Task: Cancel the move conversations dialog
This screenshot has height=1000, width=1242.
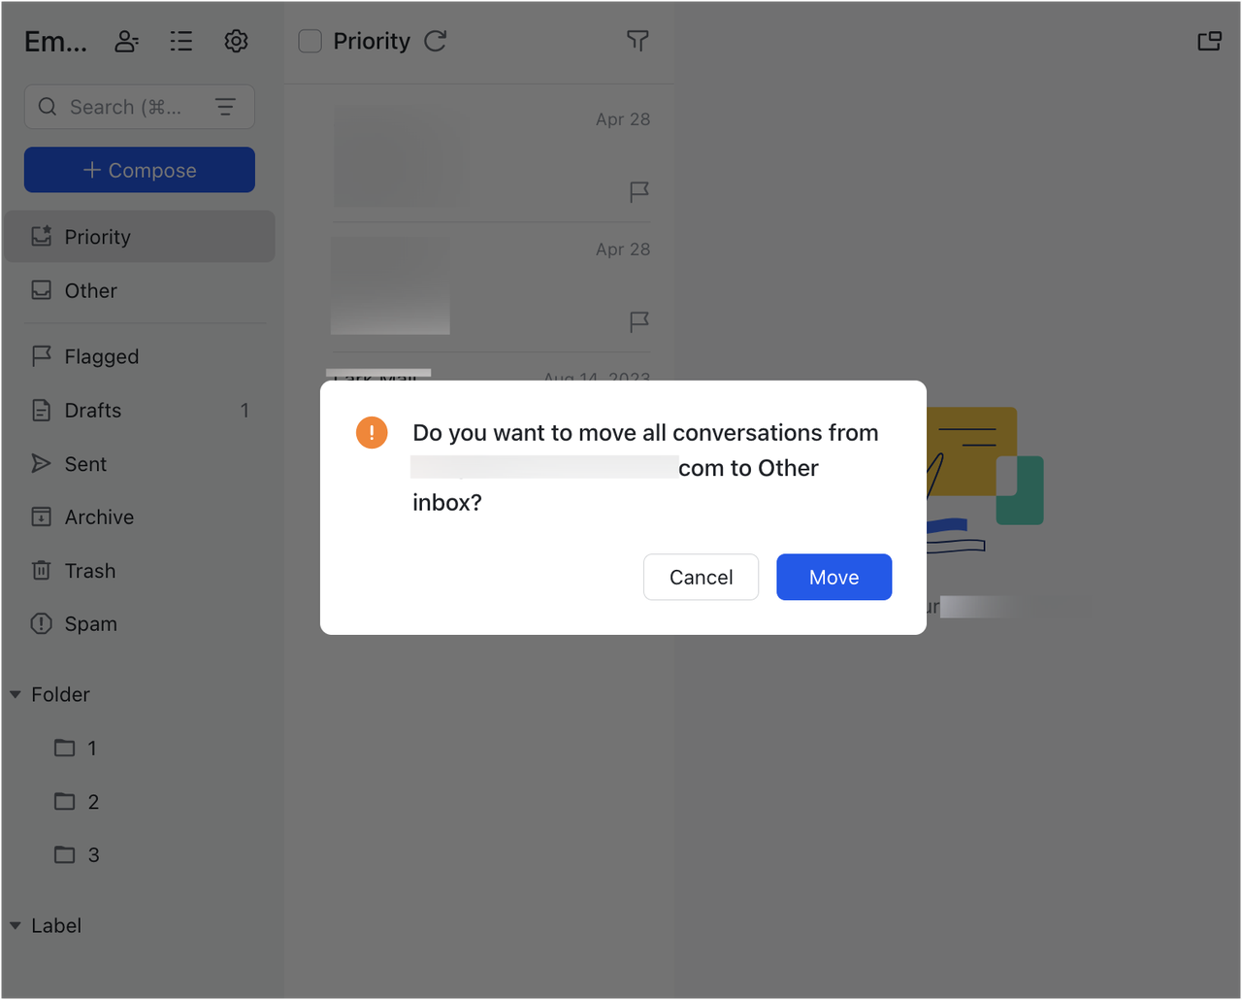Action: (701, 577)
